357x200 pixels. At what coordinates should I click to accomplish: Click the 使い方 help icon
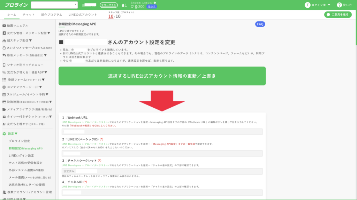339,5
